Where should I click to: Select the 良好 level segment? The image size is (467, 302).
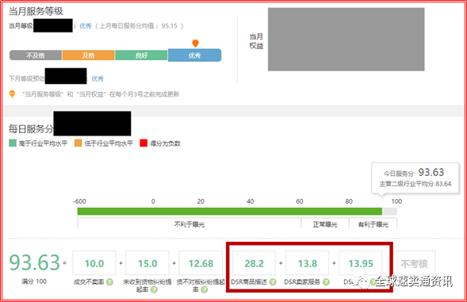(x=141, y=55)
